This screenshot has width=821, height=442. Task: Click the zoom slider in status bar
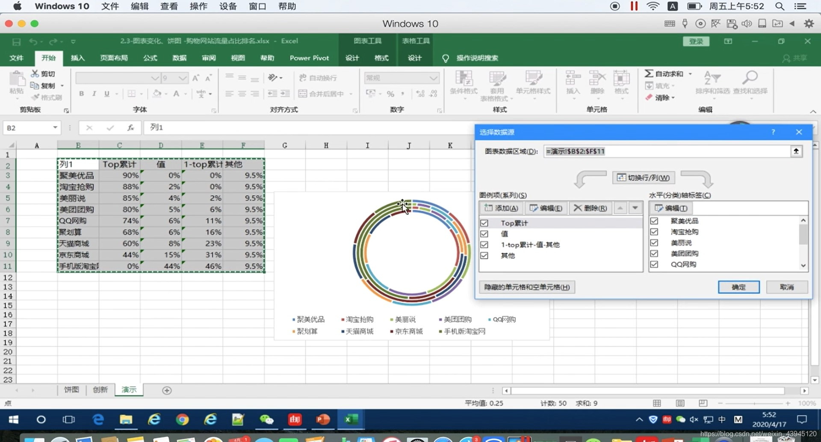[754, 403]
